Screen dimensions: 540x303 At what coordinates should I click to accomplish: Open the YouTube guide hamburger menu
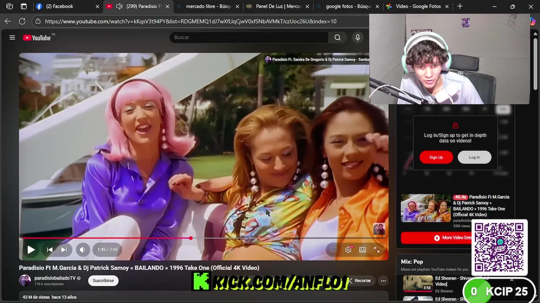[12, 37]
